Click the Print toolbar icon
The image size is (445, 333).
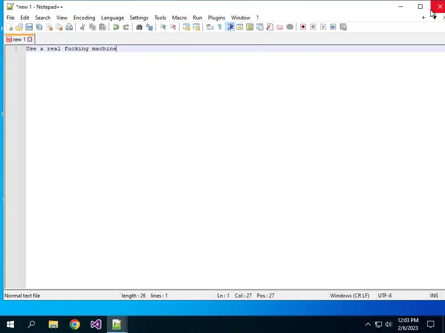(x=69, y=27)
